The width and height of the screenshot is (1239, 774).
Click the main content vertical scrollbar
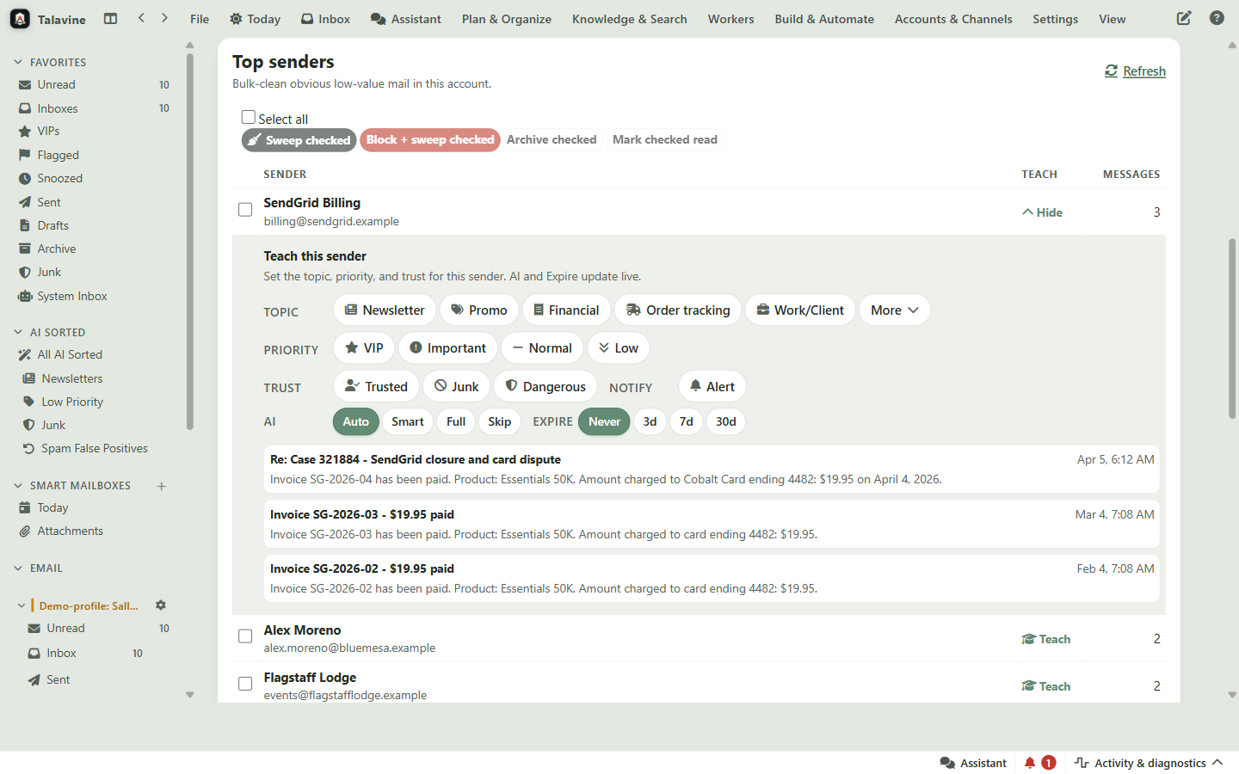(x=1232, y=329)
